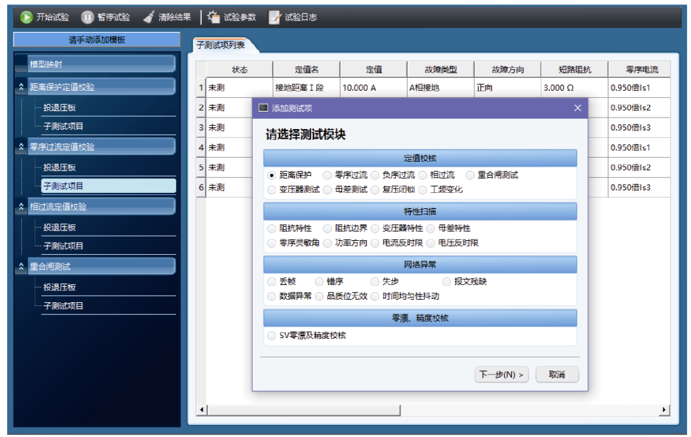Select the 重合闸测试 radio option
Image resolution: width=691 pixels, height=437 pixels.
pyautogui.click(x=470, y=175)
